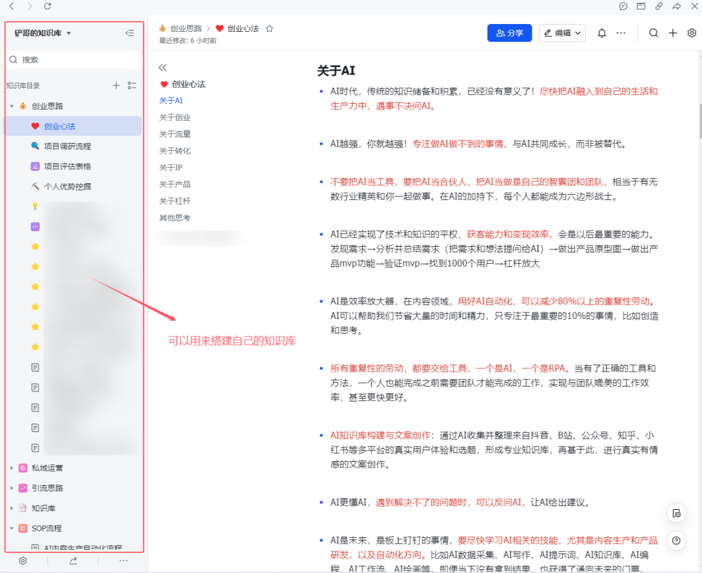Click the blue 分享 button
Viewport: 702px width, 573px height.
pyautogui.click(x=509, y=32)
